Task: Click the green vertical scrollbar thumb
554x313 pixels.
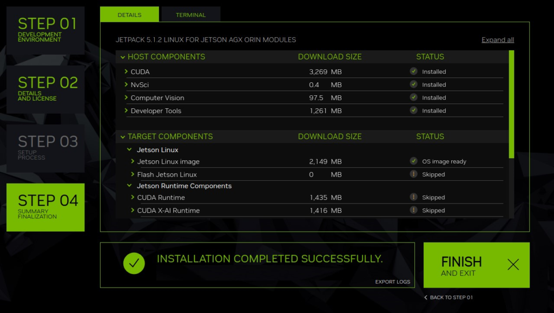Action: 511,105
